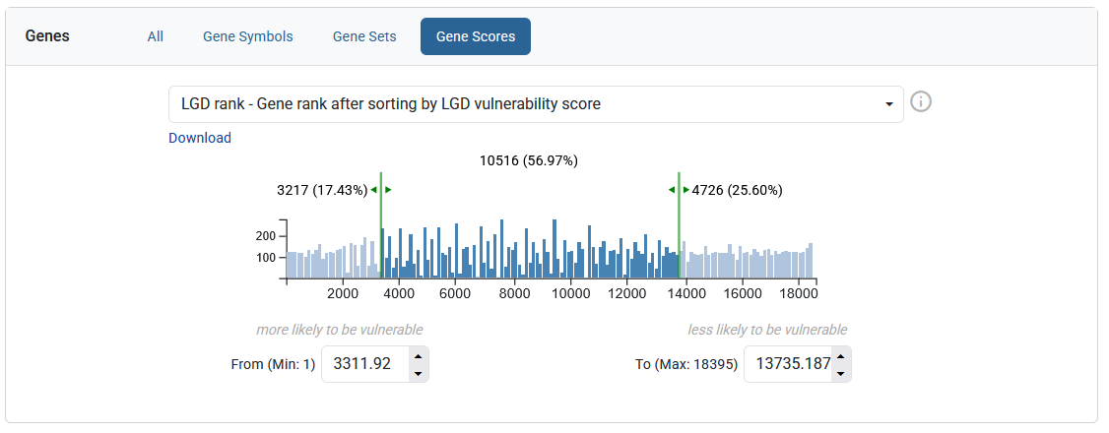Switch to the Gene Sets tab
The image size is (1109, 433).
[x=364, y=36]
